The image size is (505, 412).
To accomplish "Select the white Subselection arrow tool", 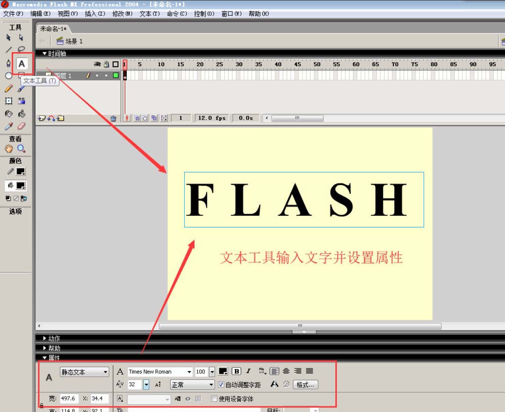I will [21, 38].
